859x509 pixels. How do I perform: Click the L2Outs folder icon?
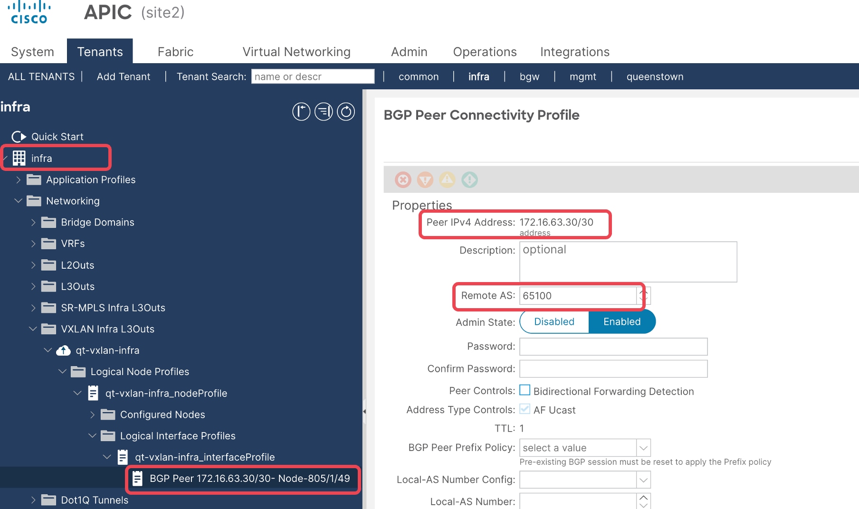pyautogui.click(x=48, y=265)
